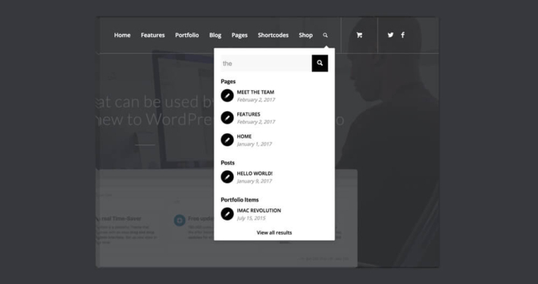
Task: Open the shopping cart icon
Action: [x=359, y=35]
